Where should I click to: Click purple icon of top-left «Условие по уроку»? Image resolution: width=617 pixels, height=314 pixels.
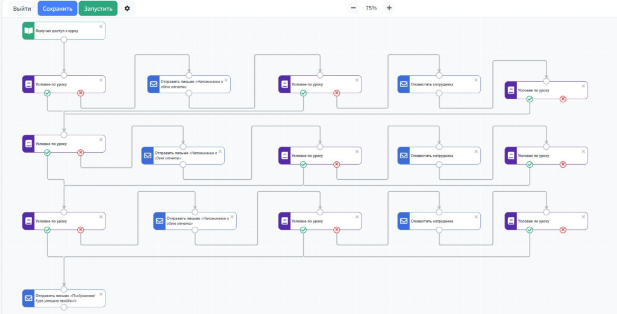(28, 84)
